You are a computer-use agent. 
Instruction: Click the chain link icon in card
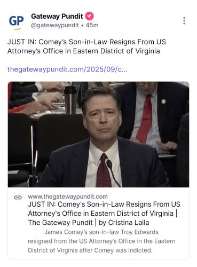click(x=18, y=198)
